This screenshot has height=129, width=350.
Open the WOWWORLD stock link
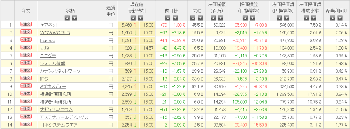click(x=55, y=33)
